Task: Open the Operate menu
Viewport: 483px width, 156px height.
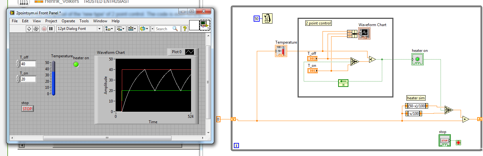Action: [x=68, y=21]
